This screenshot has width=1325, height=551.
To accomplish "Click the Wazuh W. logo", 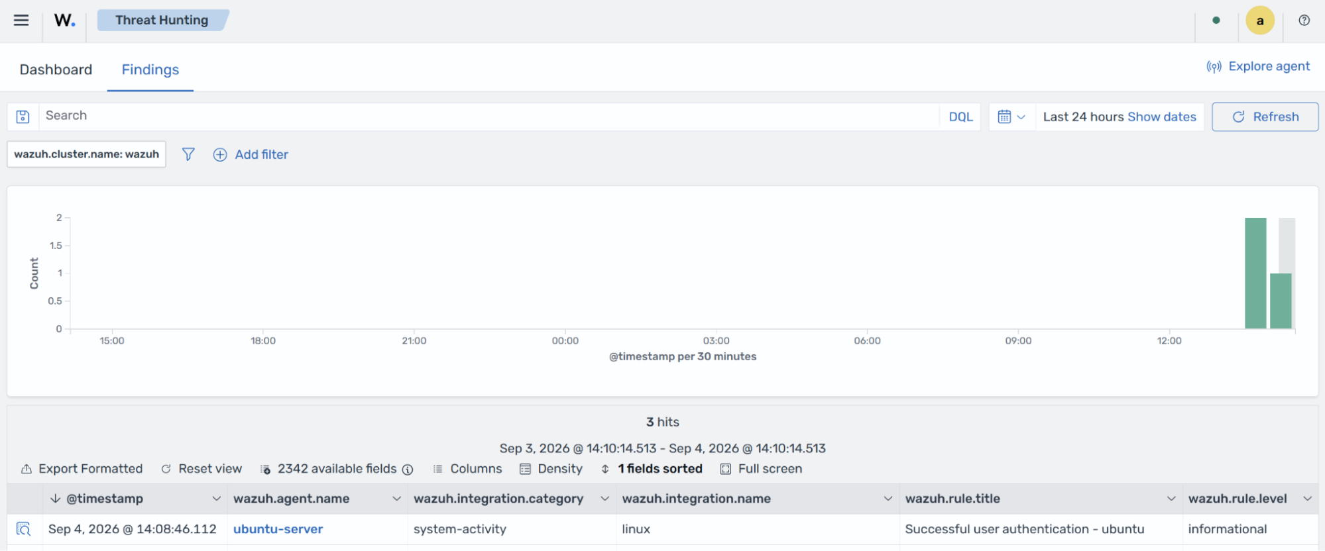I will pyautogui.click(x=64, y=20).
